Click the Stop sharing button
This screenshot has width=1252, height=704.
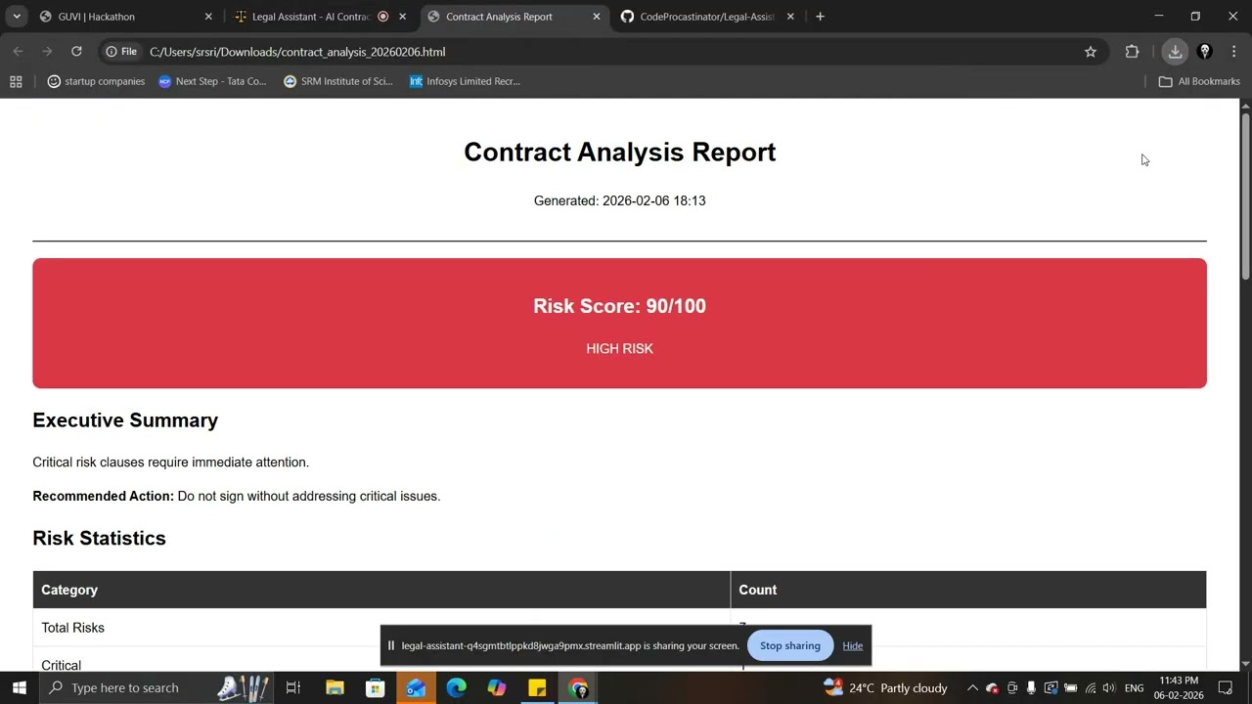click(x=790, y=645)
